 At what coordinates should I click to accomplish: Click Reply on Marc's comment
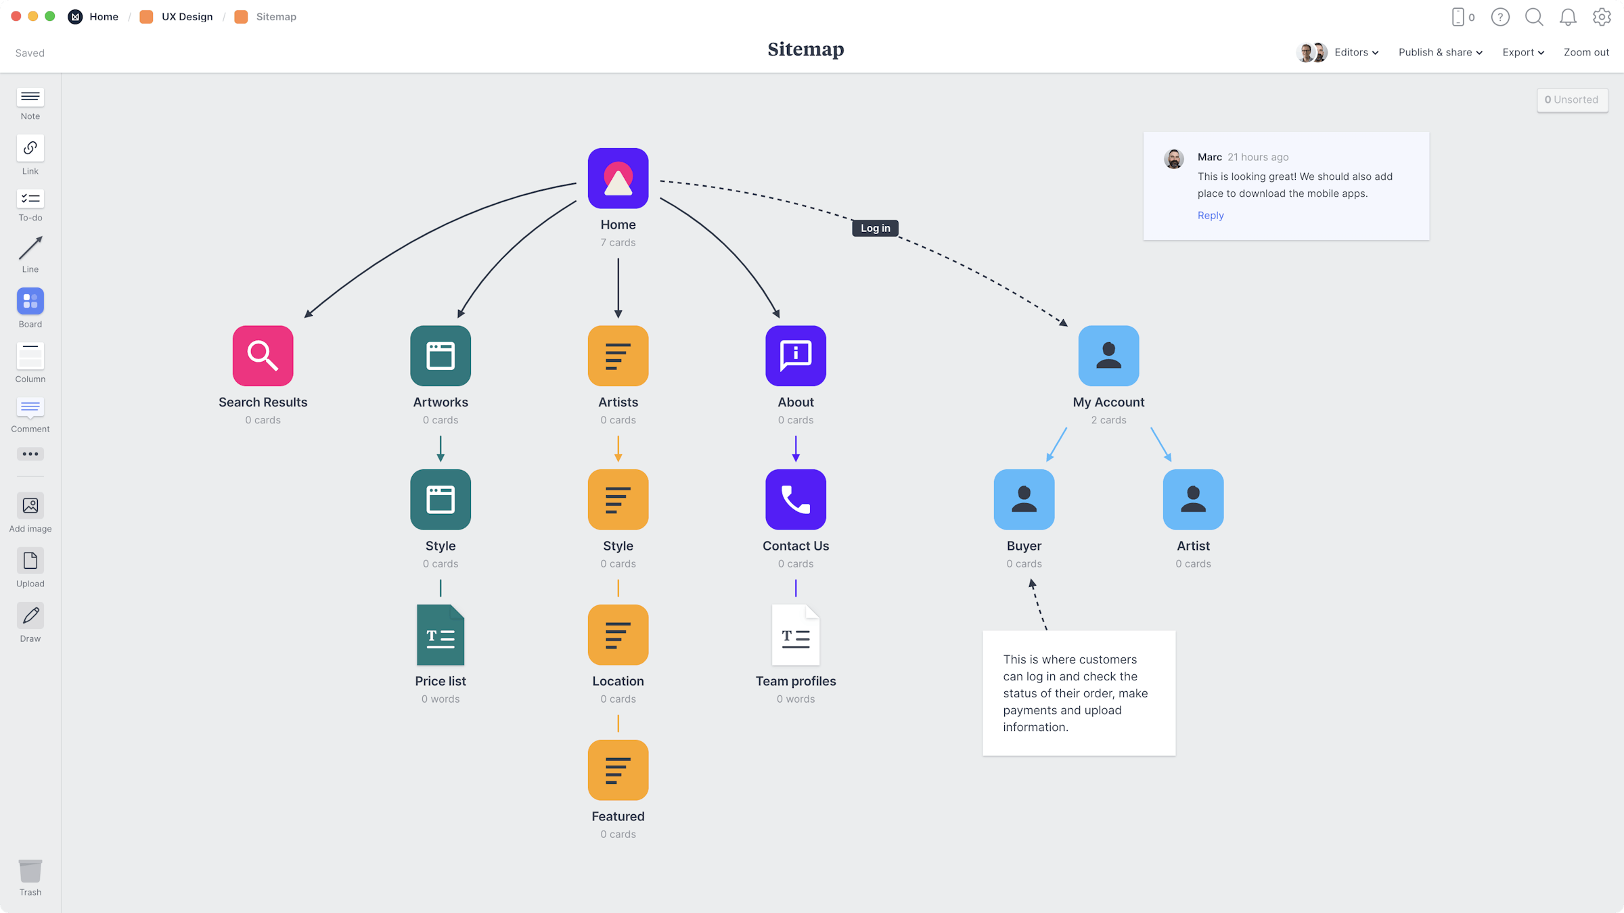1210,215
